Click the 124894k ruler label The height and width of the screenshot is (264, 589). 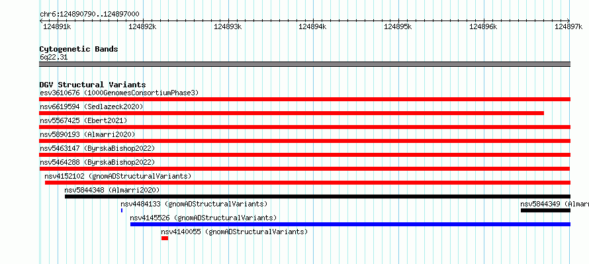[x=312, y=26]
